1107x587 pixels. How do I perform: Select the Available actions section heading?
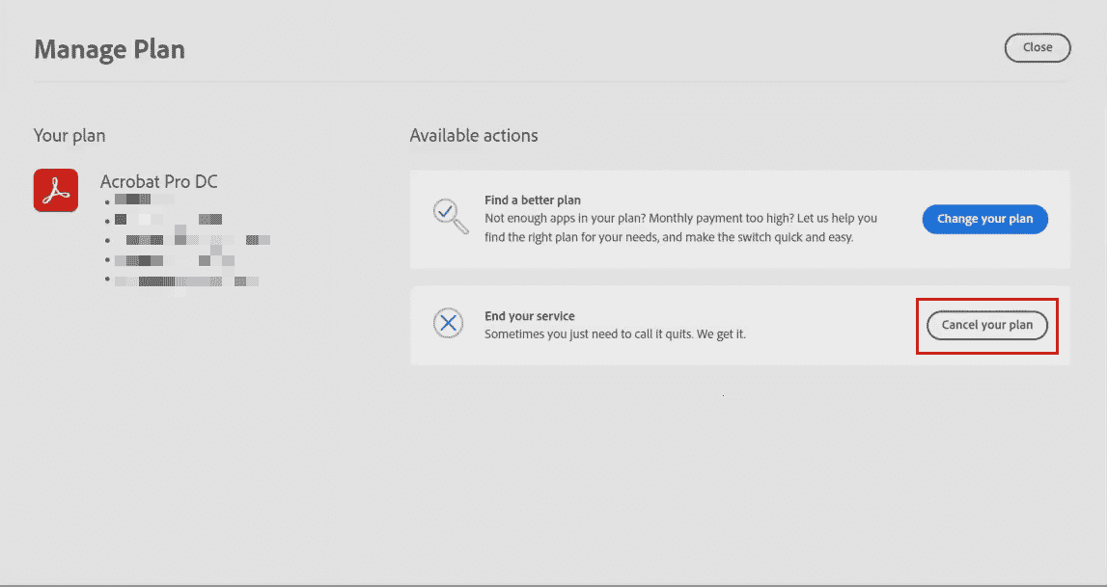coord(474,136)
